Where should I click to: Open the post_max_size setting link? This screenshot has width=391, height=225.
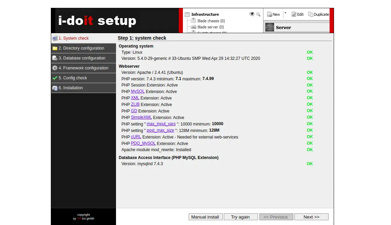pos(160,131)
